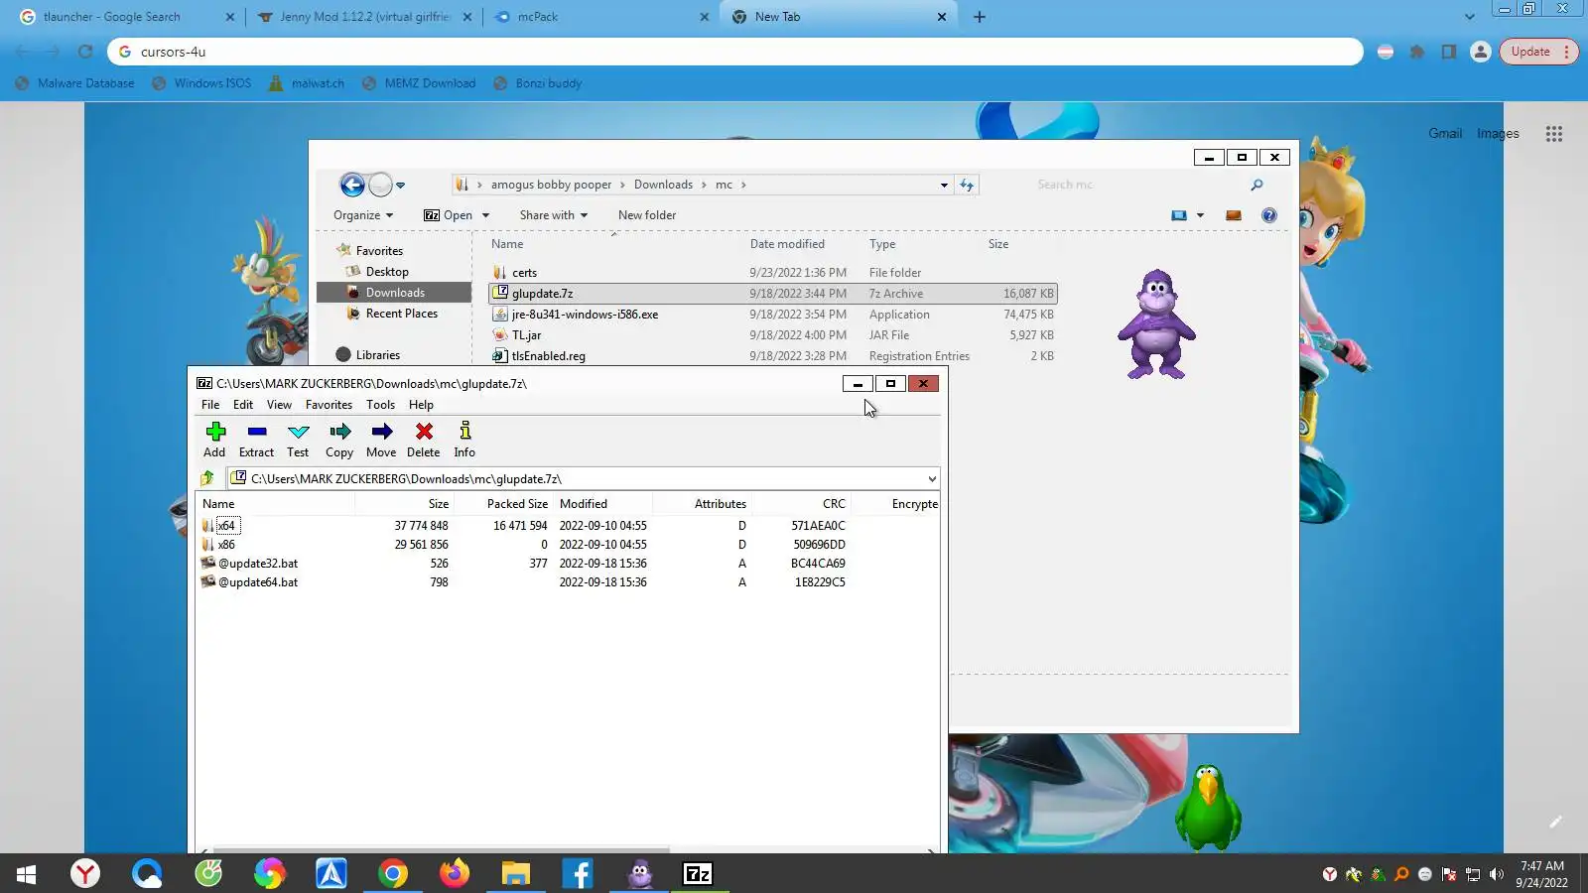Expand the Explorer address bar history dropdown
The height and width of the screenshot is (893, 1588).
click(x=944, y=185)
